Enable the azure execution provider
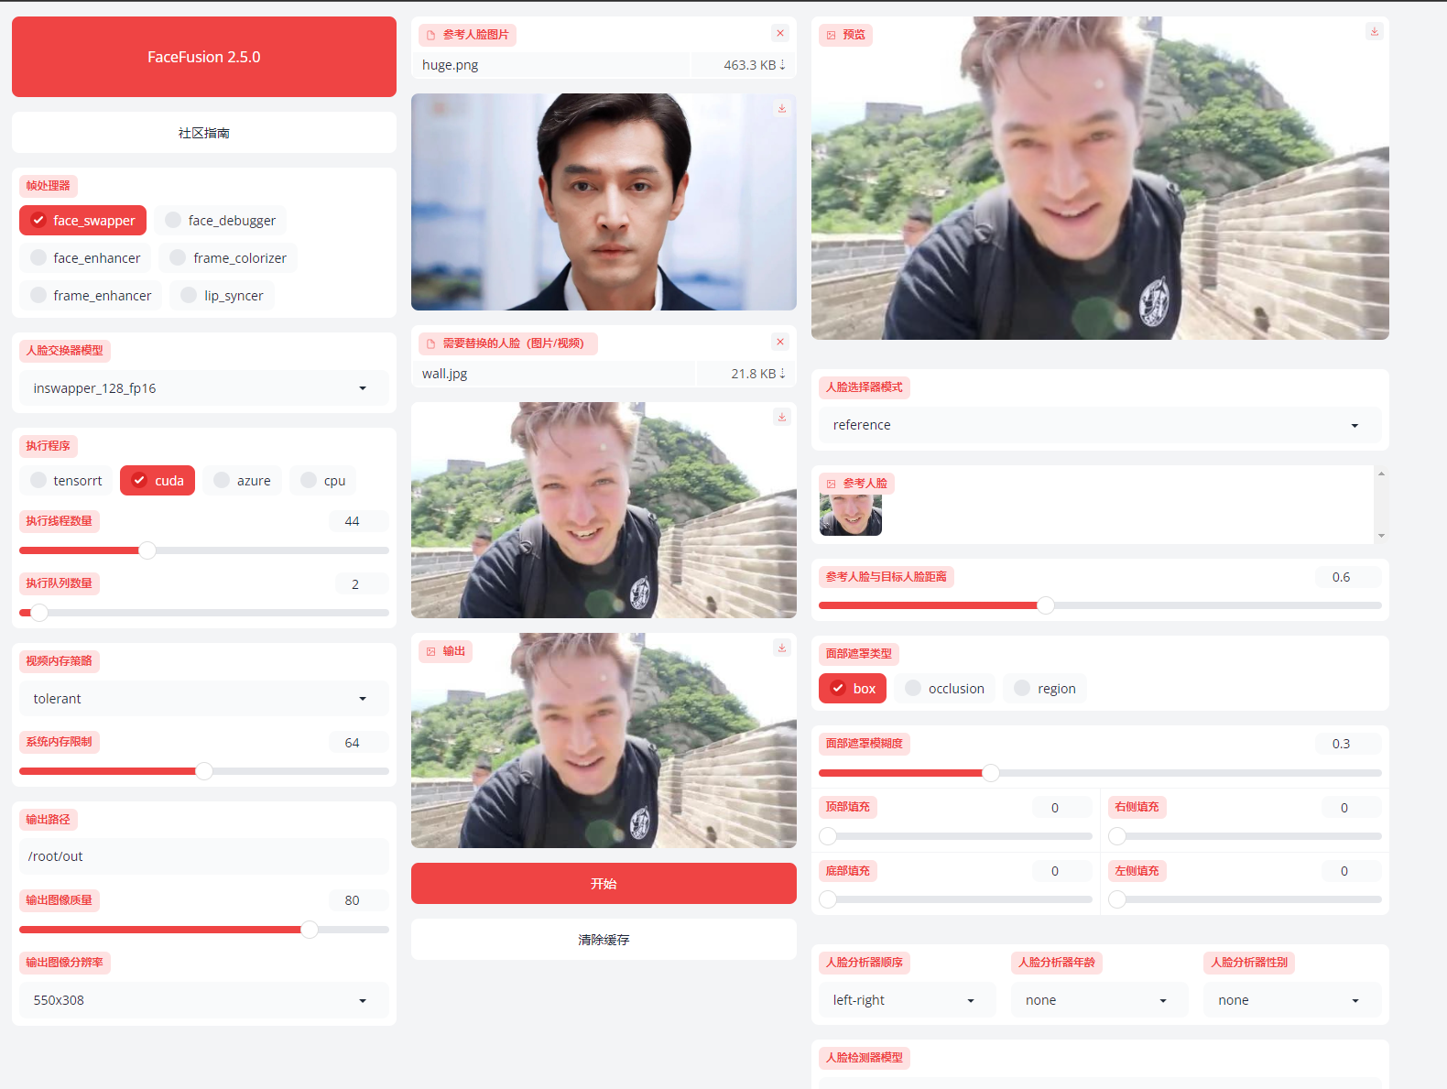This screenshot has height=1089, width=1447. point(243,481)
